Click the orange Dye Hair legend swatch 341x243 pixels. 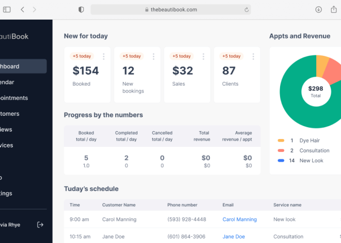click(x=281, y=141)
